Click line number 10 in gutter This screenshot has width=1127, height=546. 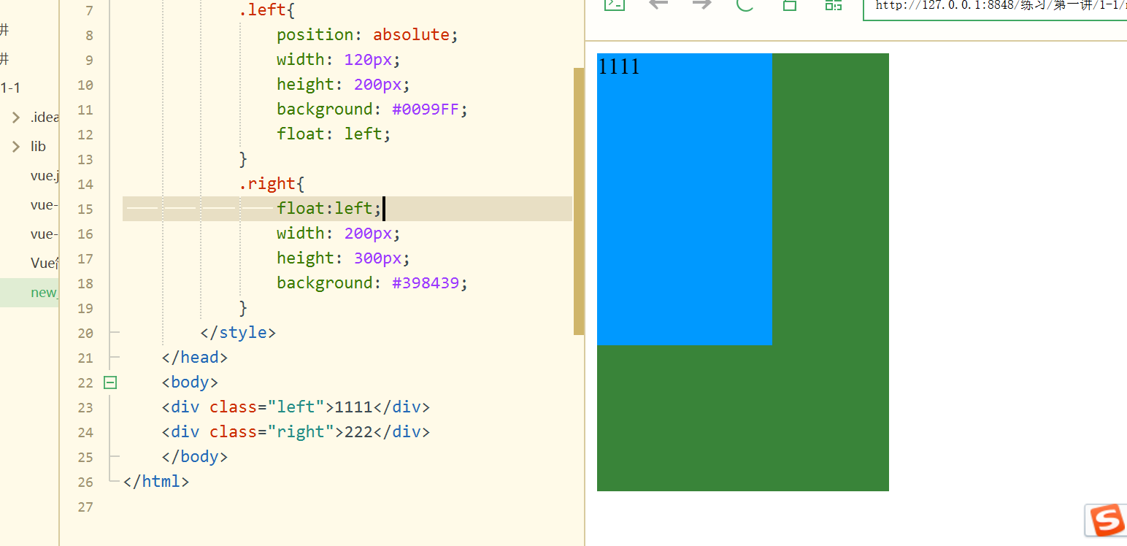[85, 85]
